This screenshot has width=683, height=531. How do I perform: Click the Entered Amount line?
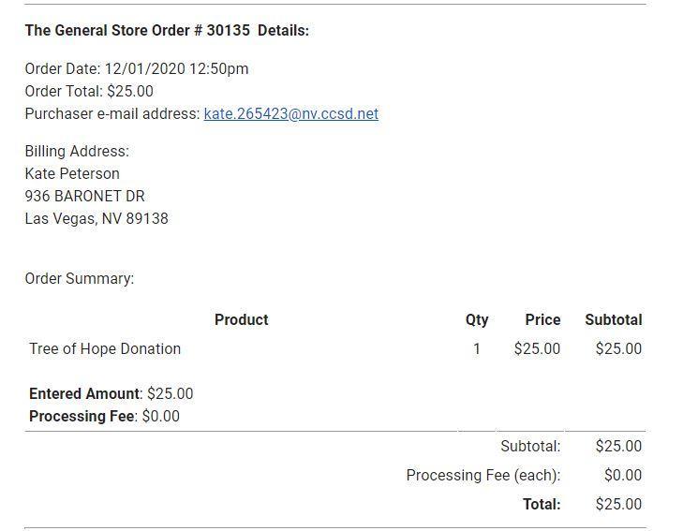[111, 394]
